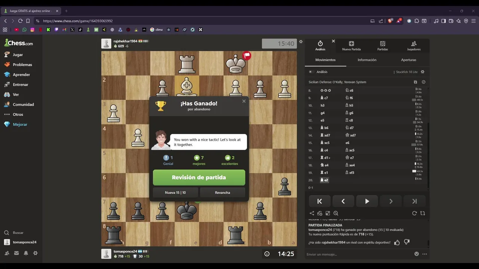Open messages envelope icon in sidebar
479x269 pixels.
pos(16,253)
